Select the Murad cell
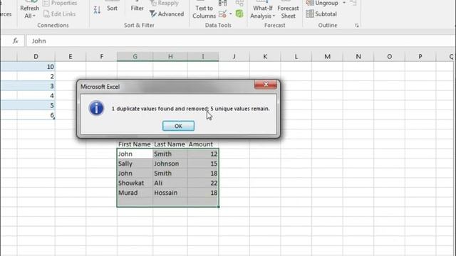Screen dimensions: 456x256 (135, 193)
